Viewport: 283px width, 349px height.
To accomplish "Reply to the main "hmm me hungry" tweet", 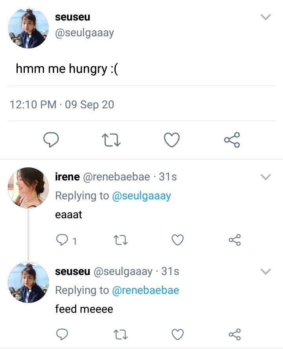I will (51, 140).
